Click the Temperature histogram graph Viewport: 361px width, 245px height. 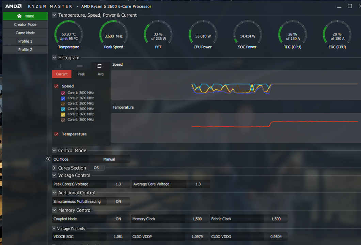point(236,128)
